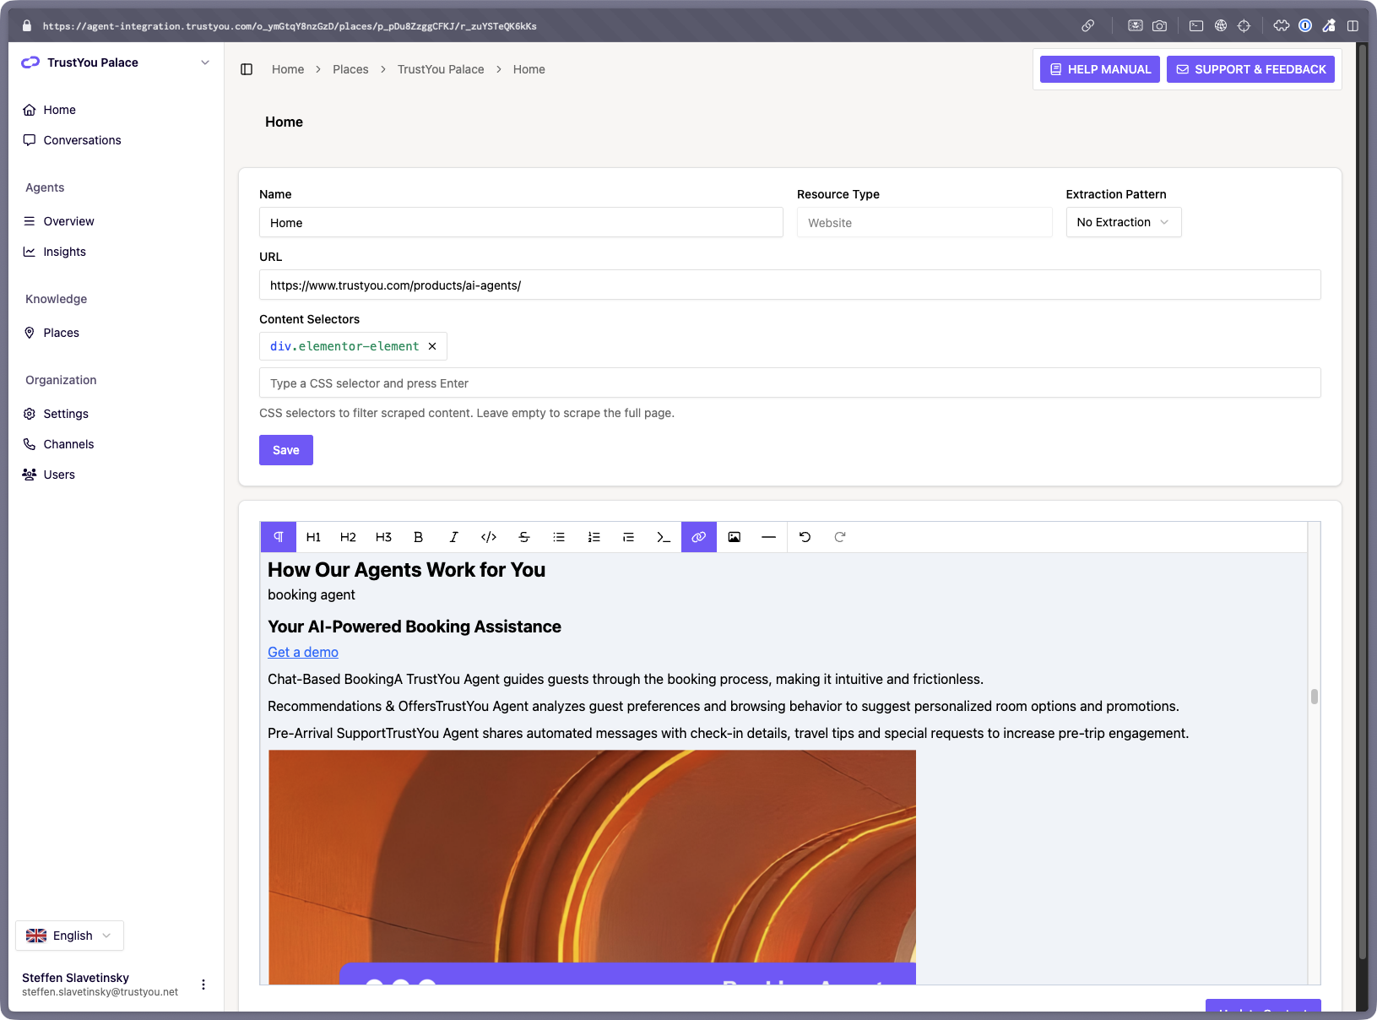Click the browser globe icon

pos(1221,26)
